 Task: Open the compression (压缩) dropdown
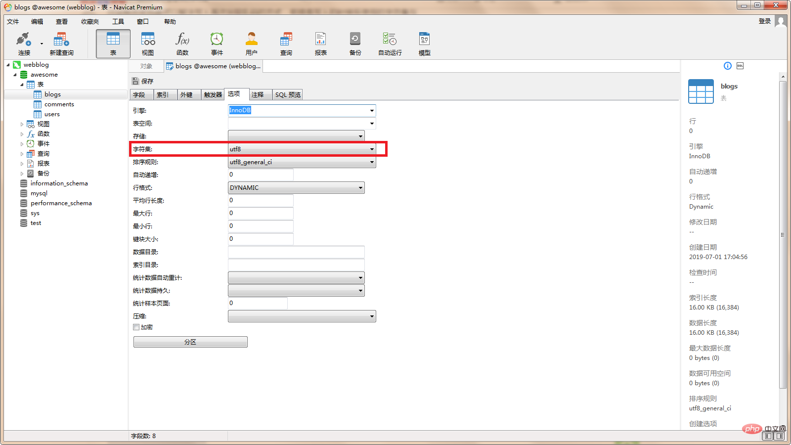372,316
